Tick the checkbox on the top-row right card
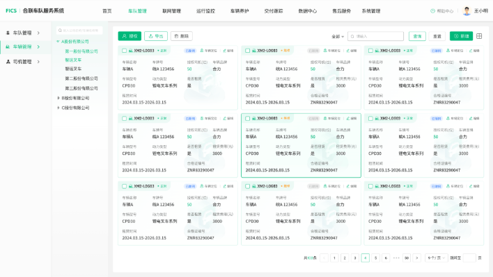Image resolution: width=493 pixels, height=277 pixels. [370, 51]
